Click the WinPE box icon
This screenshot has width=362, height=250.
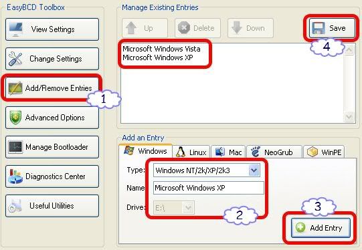point(312,152)
